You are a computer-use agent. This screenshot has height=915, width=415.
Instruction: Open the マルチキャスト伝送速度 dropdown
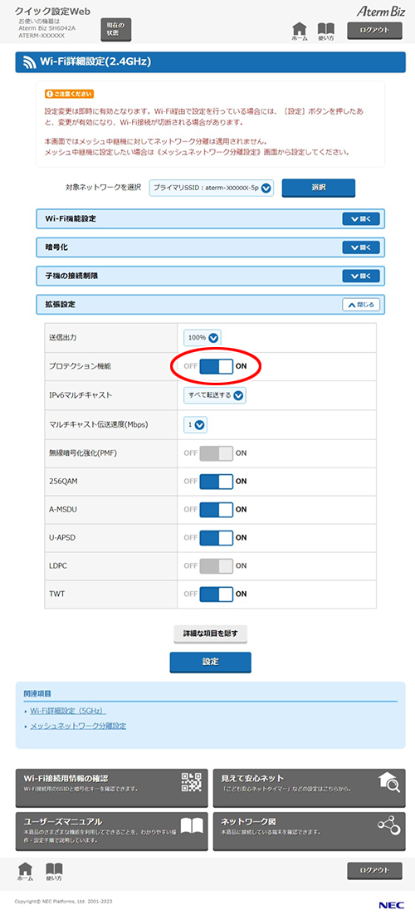[x=195, y=425]
